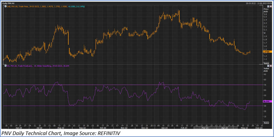This screenshot has height=137, width=274.
Task: Click Auto scale button on price axis
Action: coord(266,63)
